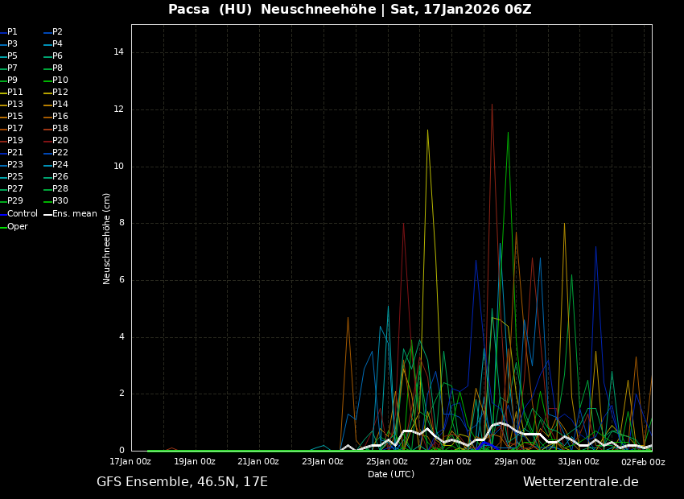Select the Oper legend label

point(17,227)
